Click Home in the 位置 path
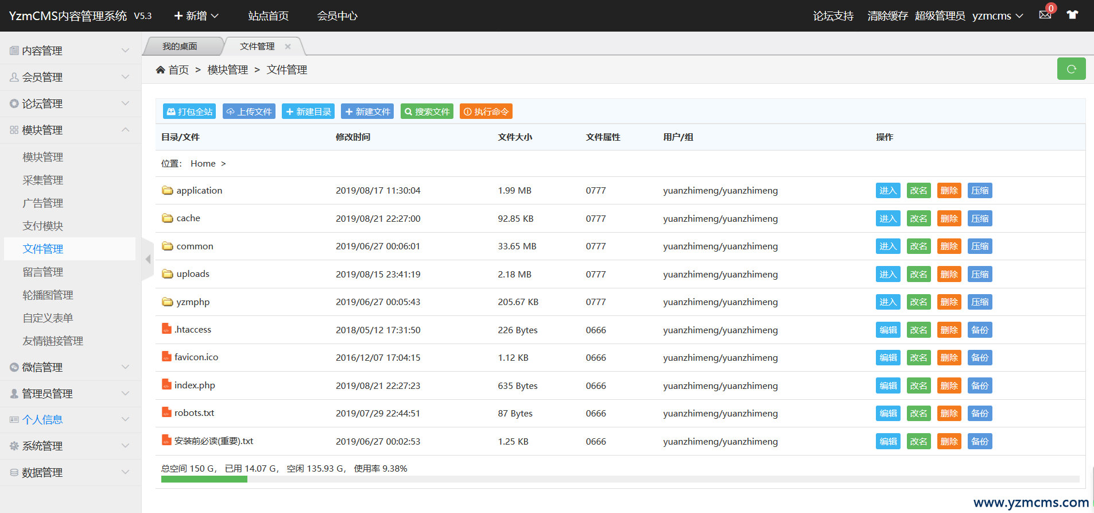The height and width of the screenshot is (513, 1094). (x=203, y=164)
